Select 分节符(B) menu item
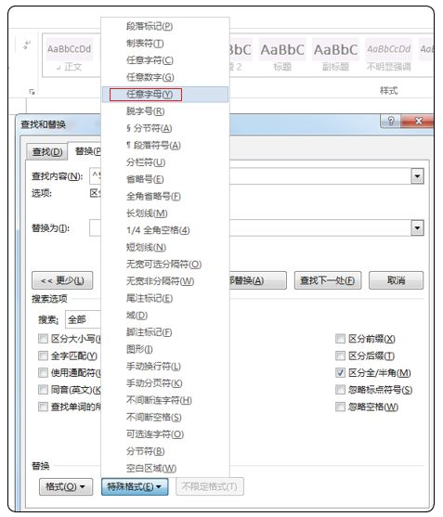The height and width of the screenshot is (517, 443). click(x=165, y=451)
